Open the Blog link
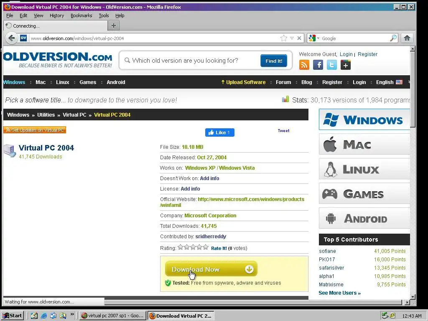This screenshot has width=428, height=321. coord(306,82)
